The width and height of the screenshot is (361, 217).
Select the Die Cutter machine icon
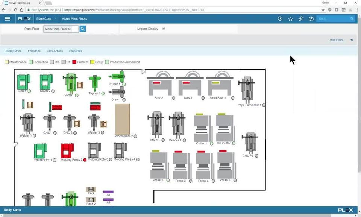click(x=224, y=127)
